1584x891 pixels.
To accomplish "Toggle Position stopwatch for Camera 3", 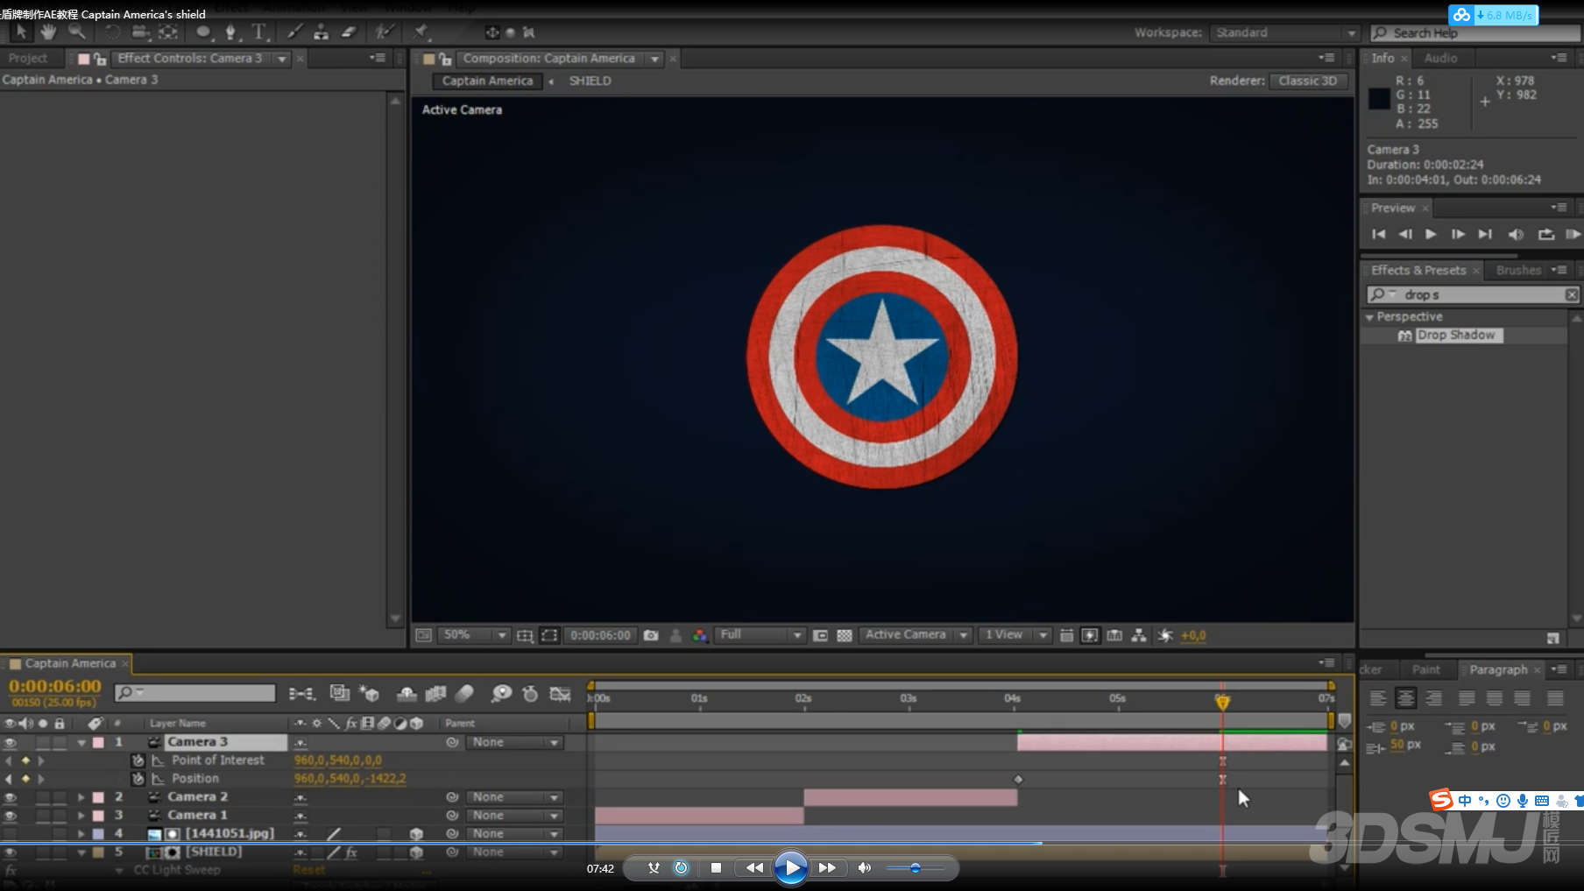I will click(138, 779).
